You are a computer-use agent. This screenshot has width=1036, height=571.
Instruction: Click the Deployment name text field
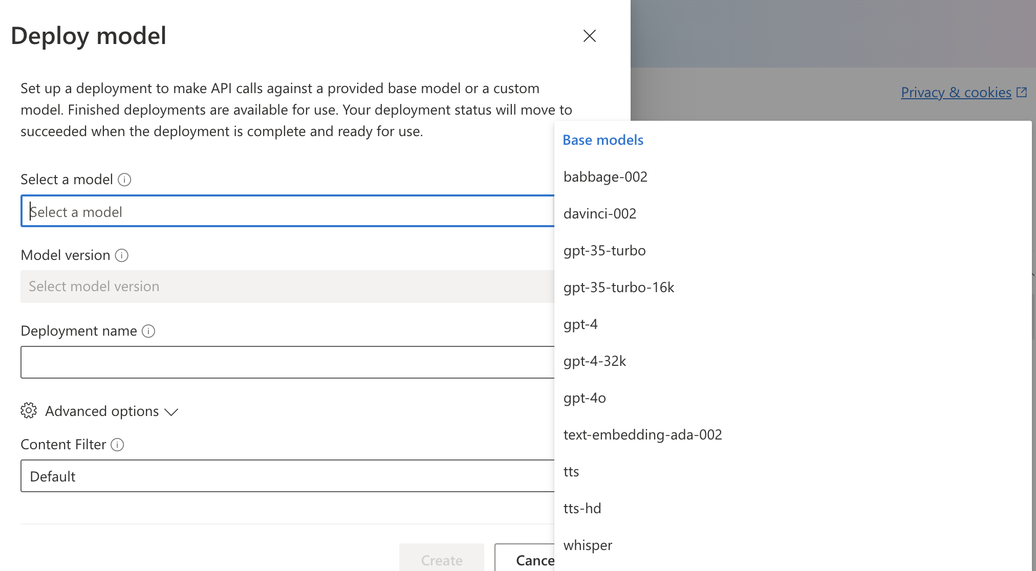tap(288, 362)
